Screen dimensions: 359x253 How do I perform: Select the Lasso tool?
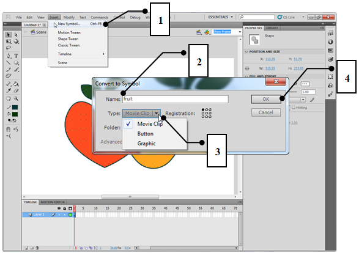point(8,48)
